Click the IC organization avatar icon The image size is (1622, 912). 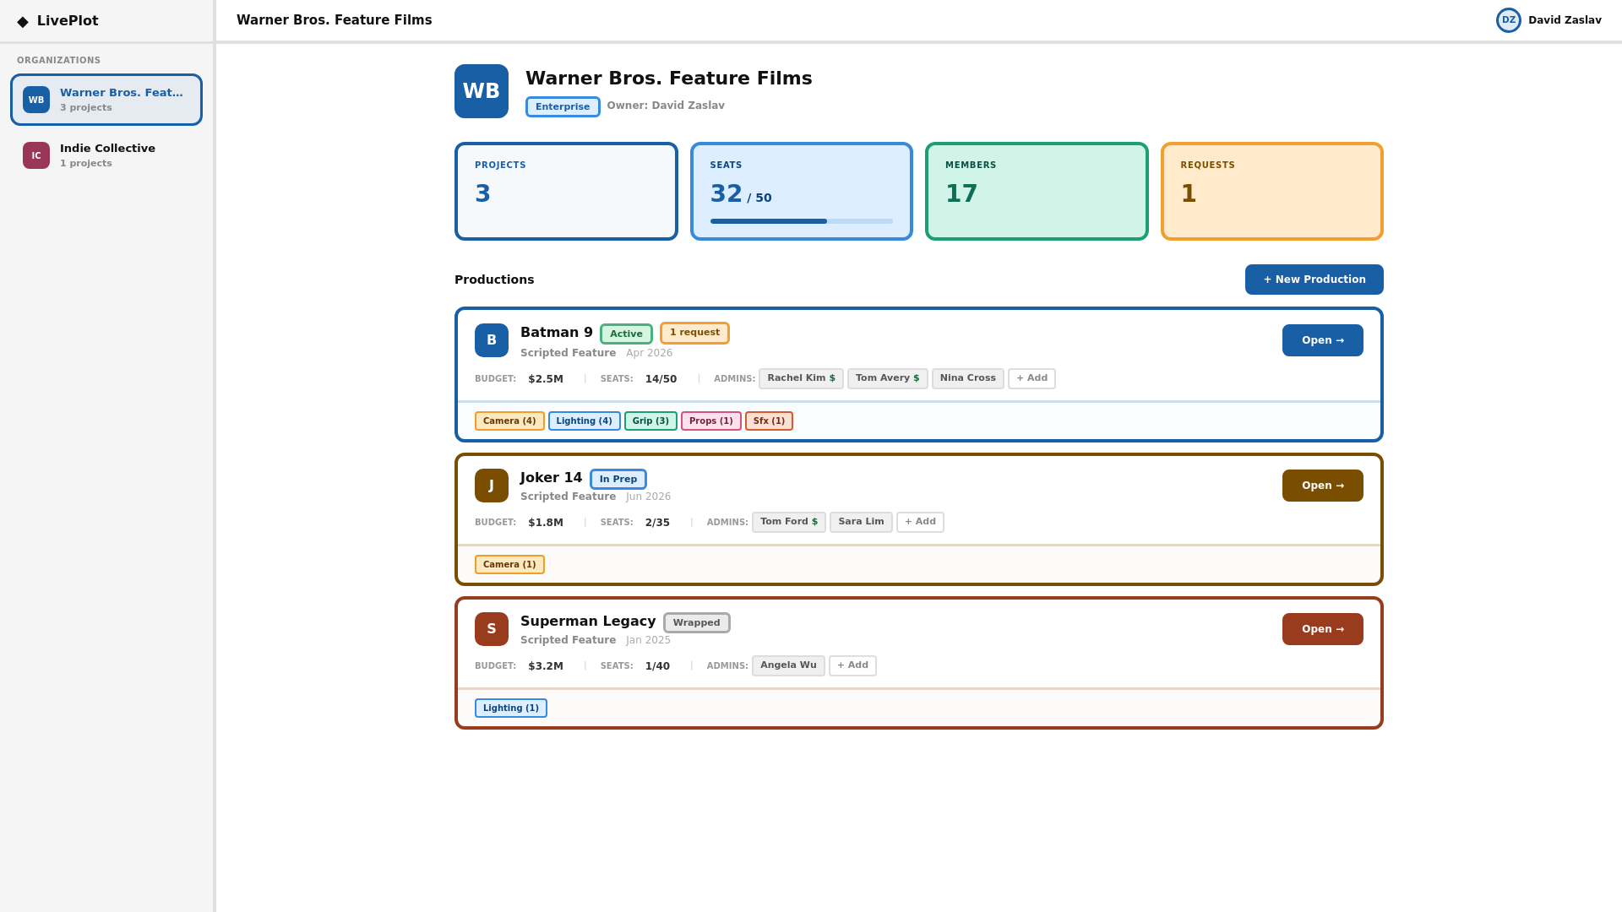coord(36,155)
